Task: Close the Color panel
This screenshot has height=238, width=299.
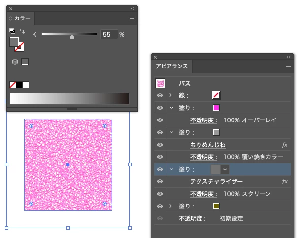Action: 11,9
